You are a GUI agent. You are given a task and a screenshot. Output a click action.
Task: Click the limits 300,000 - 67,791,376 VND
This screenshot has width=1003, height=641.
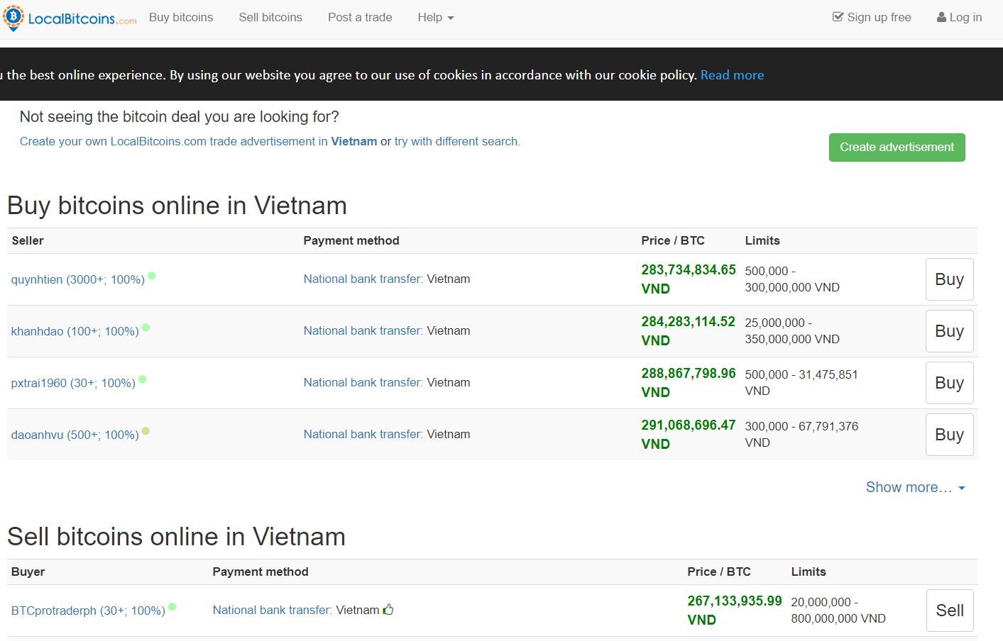pyautogui.click(x=801, y=435)
